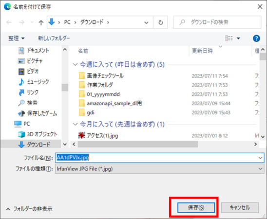
Task: Open 3D オブジェクト in the navigation pane
Action: pos(38,134)
